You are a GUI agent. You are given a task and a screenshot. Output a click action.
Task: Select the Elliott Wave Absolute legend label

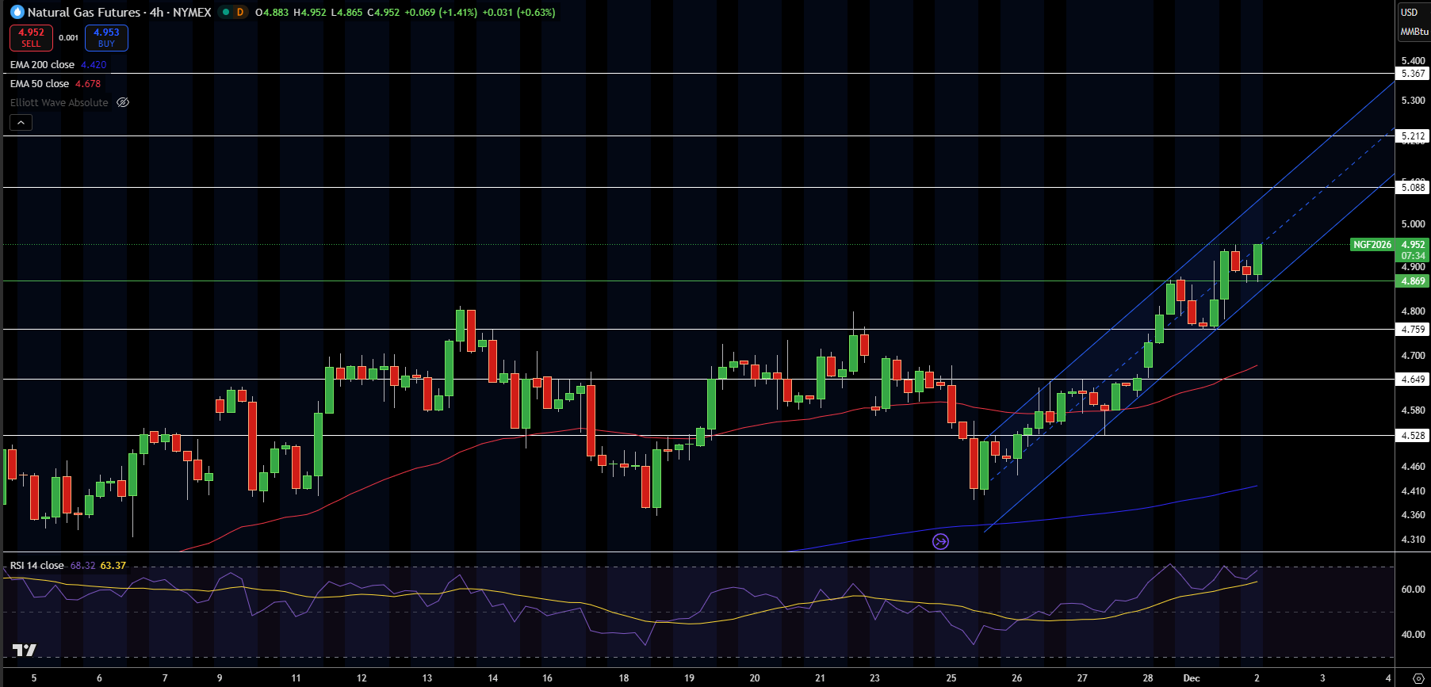(x=59, y=102)
